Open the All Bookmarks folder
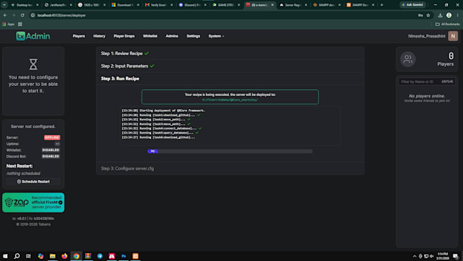 447,25
